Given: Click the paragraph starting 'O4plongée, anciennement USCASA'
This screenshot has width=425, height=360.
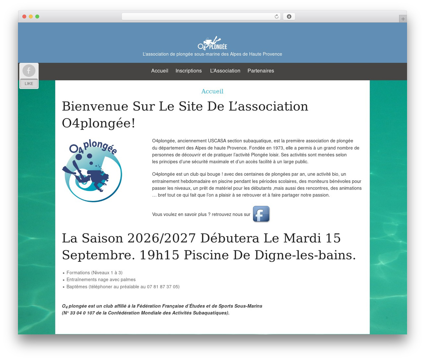Looking at the screenshot, I should tap(256, 151).
